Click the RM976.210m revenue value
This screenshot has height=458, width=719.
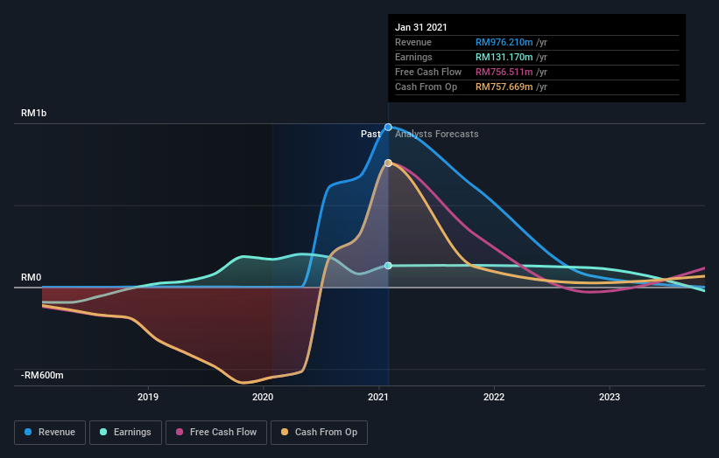(x=504, y=43)
